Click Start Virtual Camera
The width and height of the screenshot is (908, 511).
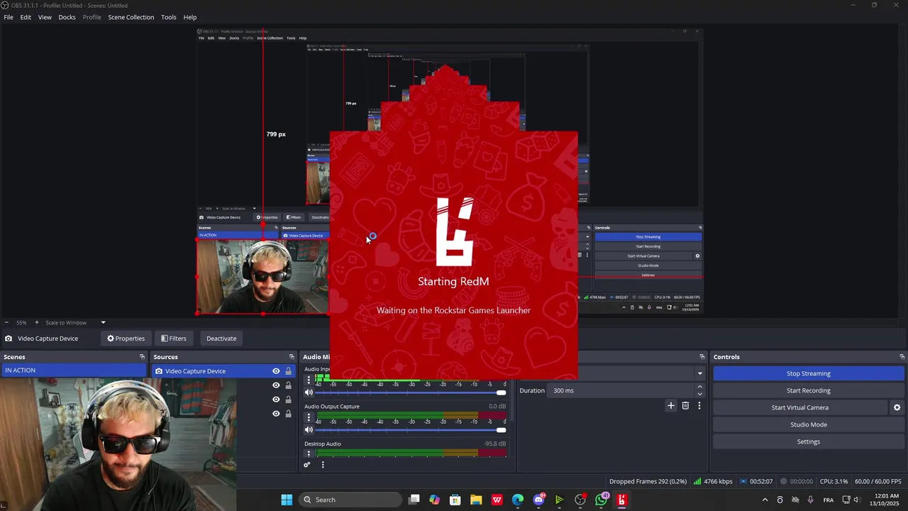pyautogui.click(x=799, y=407)
